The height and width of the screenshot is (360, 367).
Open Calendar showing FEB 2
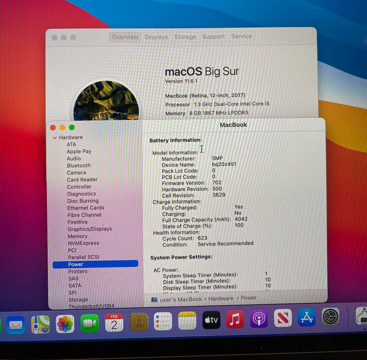(x=114, y=322)
